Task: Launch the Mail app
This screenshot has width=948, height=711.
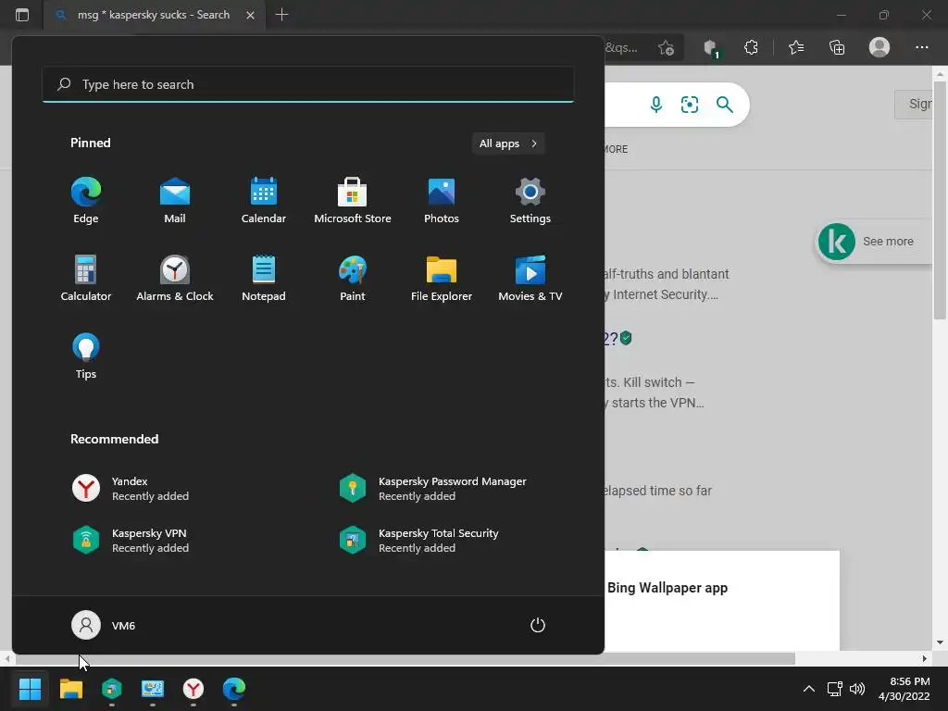Action: pyautogui.click(x=175, y=201)
